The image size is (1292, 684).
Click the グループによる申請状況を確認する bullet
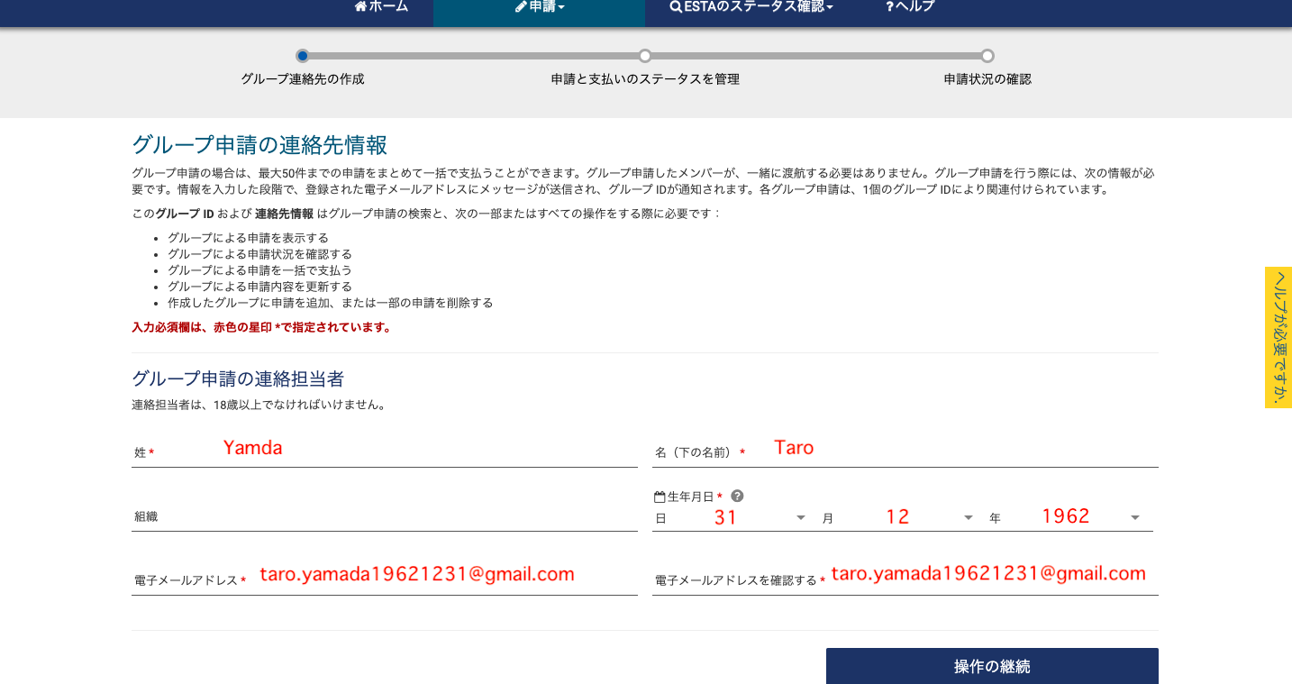pos(259,254)
